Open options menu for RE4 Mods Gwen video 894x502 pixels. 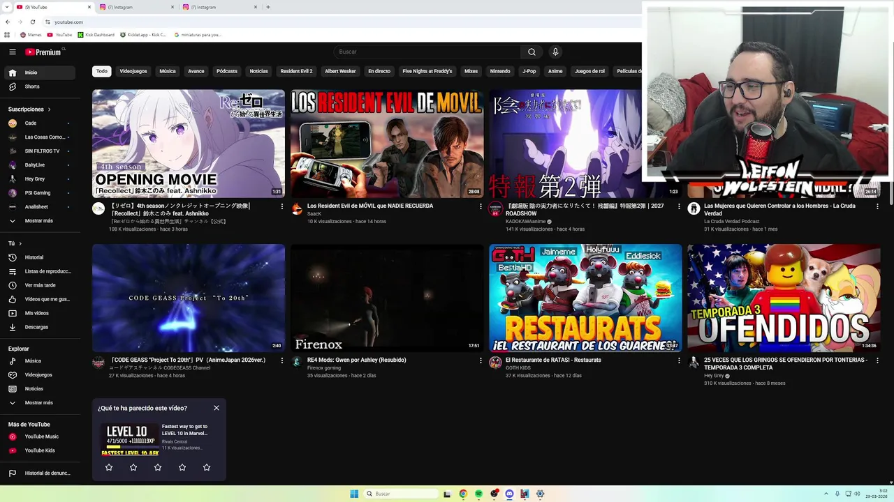click(x=481, y=360)
